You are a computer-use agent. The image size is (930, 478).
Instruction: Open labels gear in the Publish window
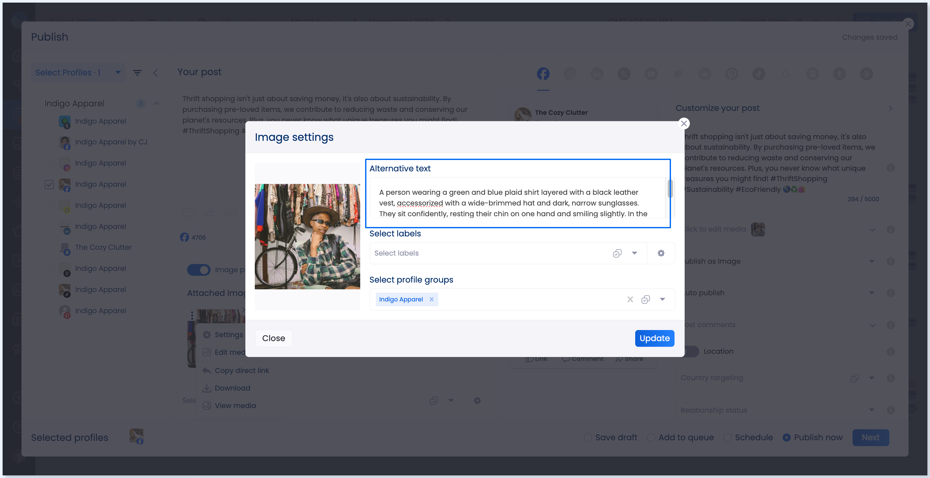(477, 400)
